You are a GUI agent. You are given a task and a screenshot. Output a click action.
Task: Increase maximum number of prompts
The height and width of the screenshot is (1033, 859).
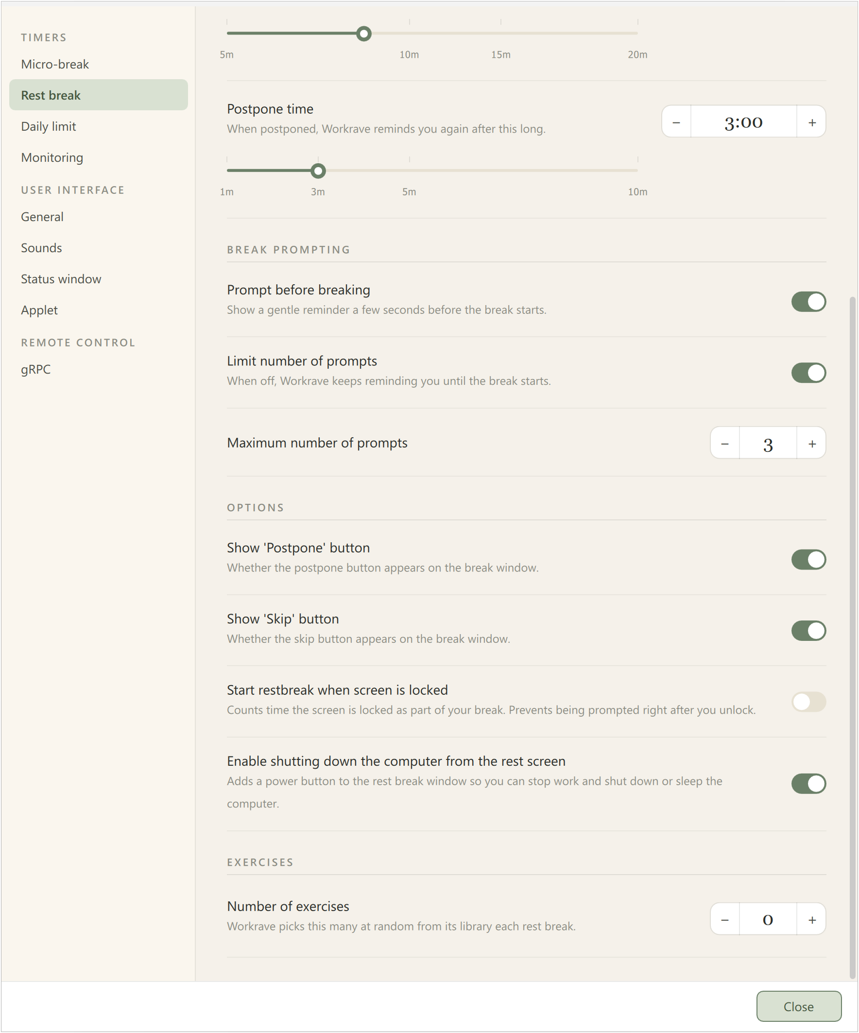click(x=812, y=443)
